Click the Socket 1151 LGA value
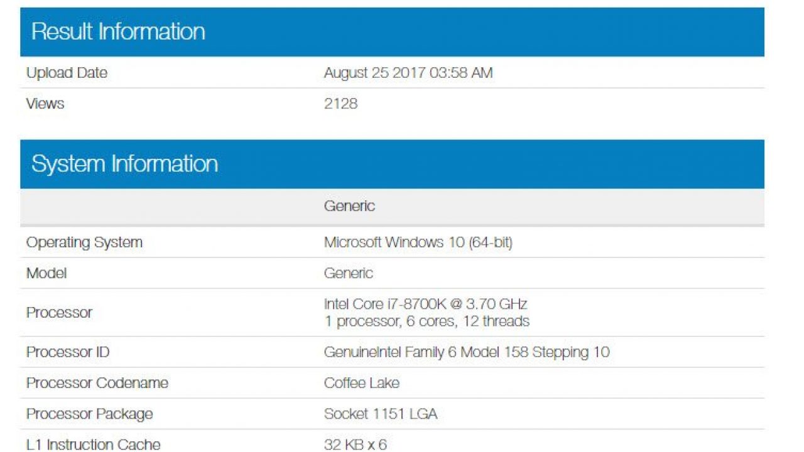This screenshot has width=804, height=452. [381, 414]
